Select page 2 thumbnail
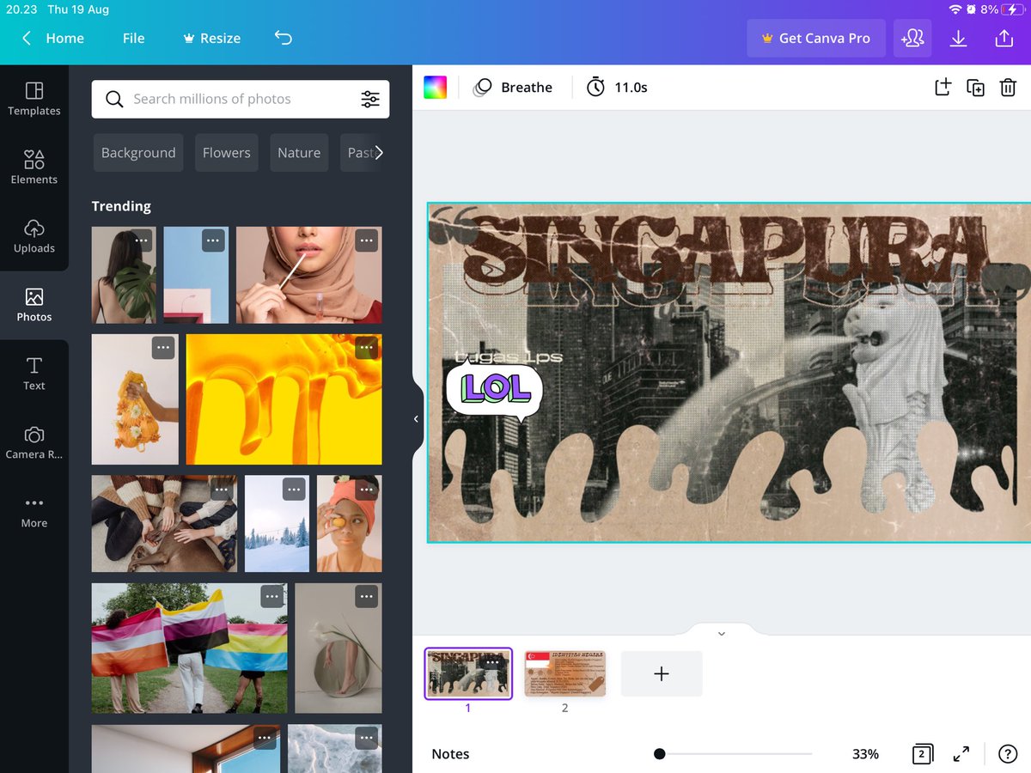 (x=565, y=673)
